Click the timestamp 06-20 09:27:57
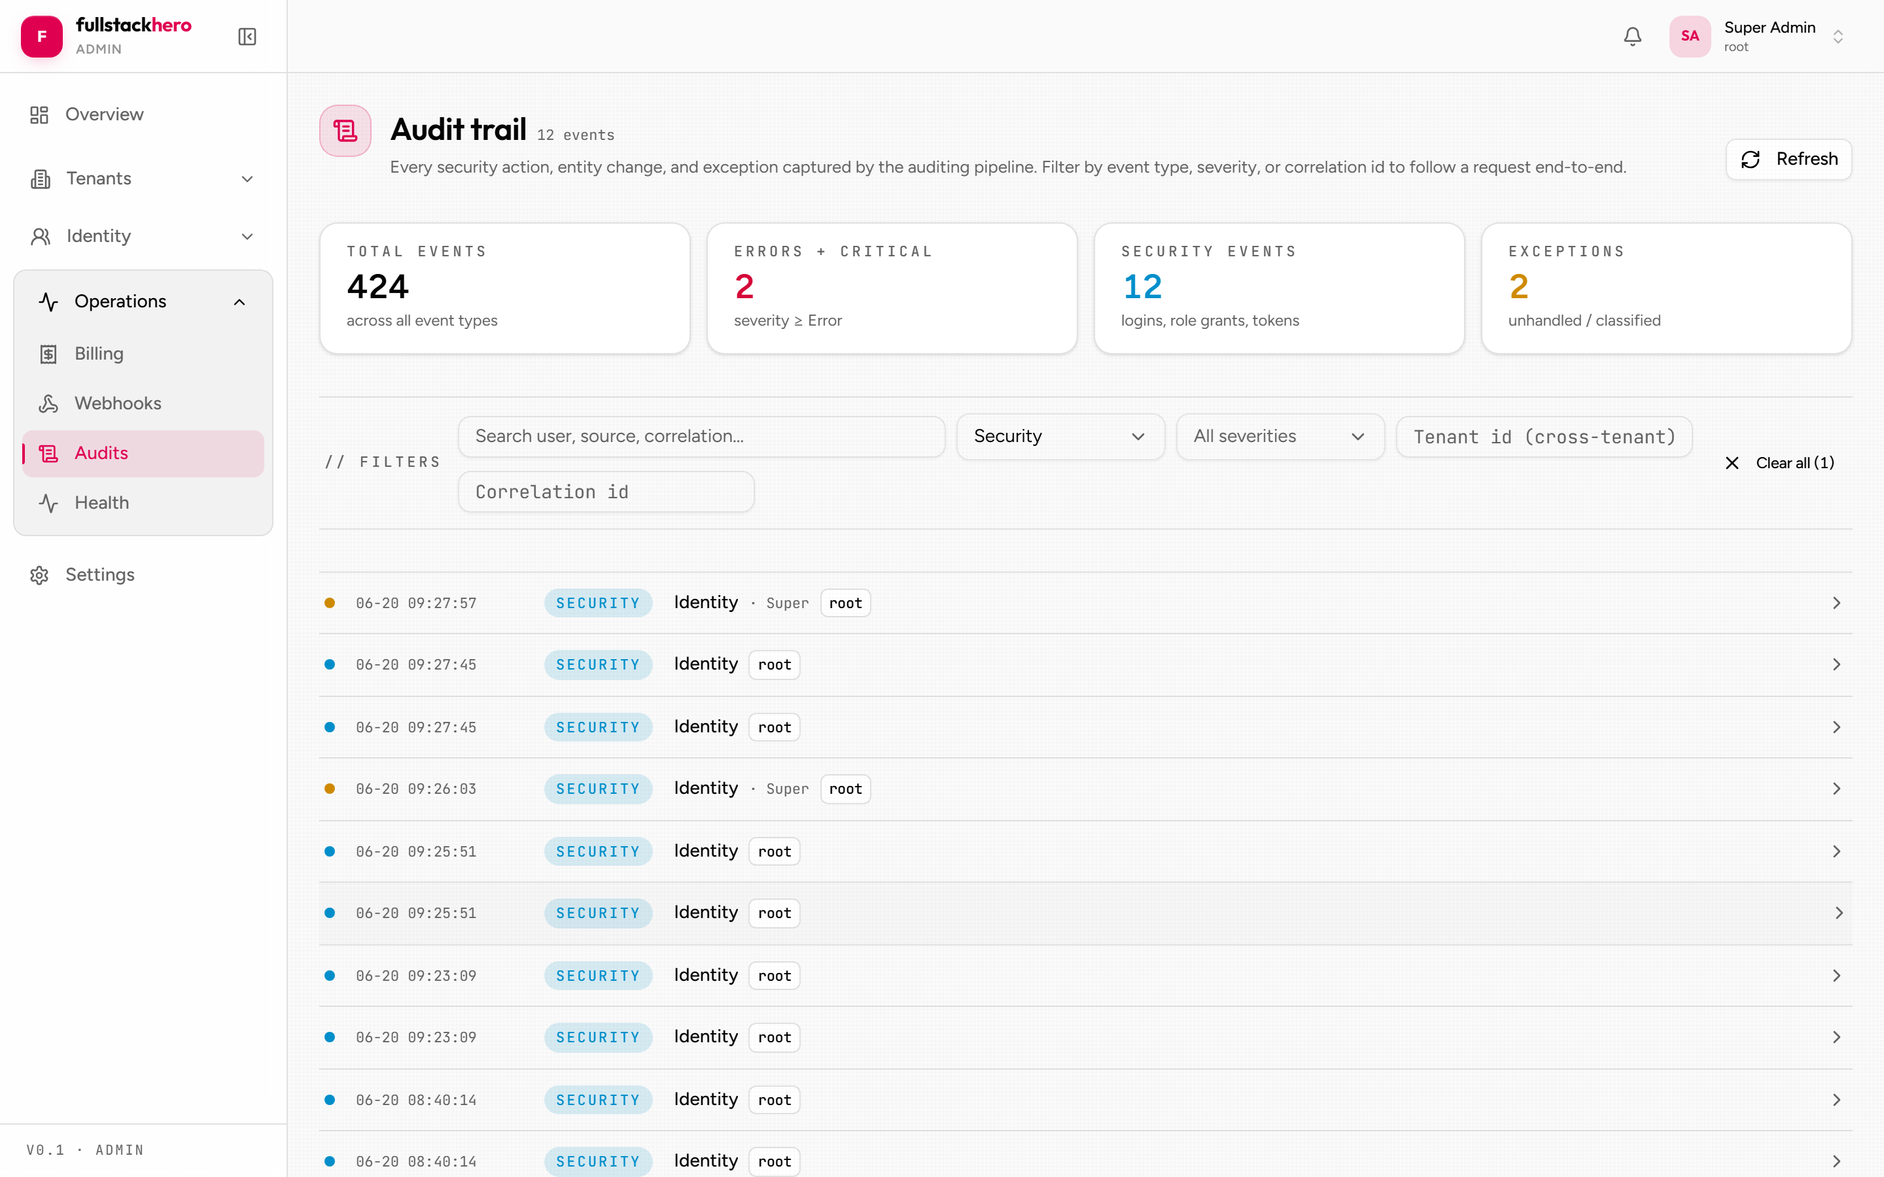Screen dimensions: 1884x1177 pos(416,604)
